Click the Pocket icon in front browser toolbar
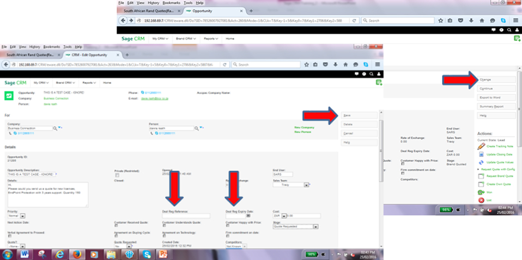The image size is (522, 260). (x=326, y=65)
